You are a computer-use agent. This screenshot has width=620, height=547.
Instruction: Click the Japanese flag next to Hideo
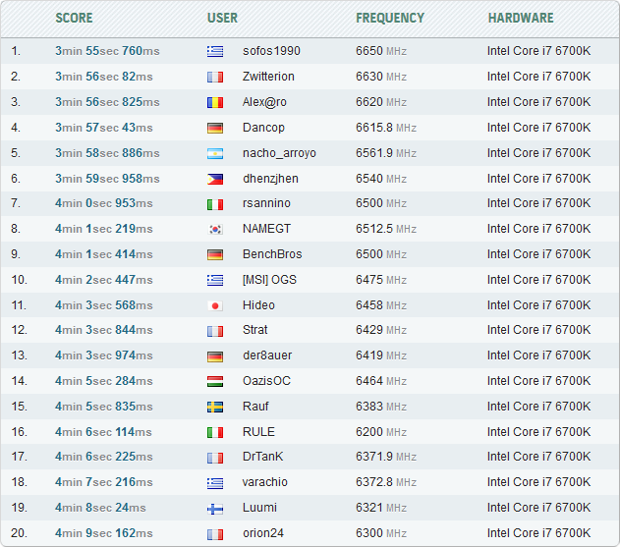click(215, 305)
